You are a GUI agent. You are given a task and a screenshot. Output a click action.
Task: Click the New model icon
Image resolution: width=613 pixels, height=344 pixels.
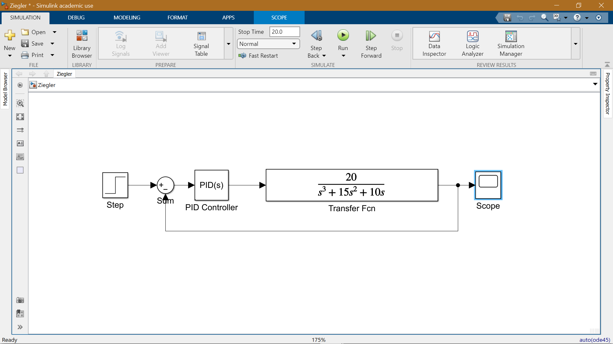coord(10,35)
